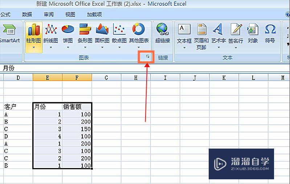This screenshot has height=184, width=290.
Task: Click the 销售额 header cell
Action: click(x=77, y=107)
